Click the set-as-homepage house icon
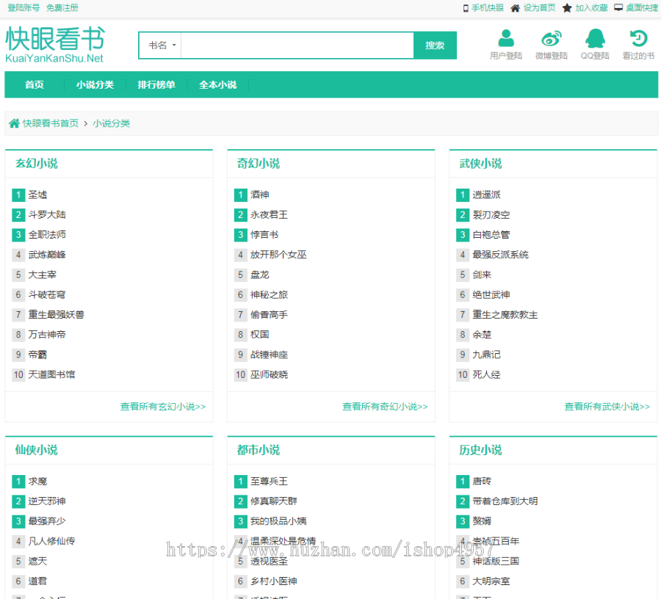This screenshot has width=661, height=599. pos(515,8)
